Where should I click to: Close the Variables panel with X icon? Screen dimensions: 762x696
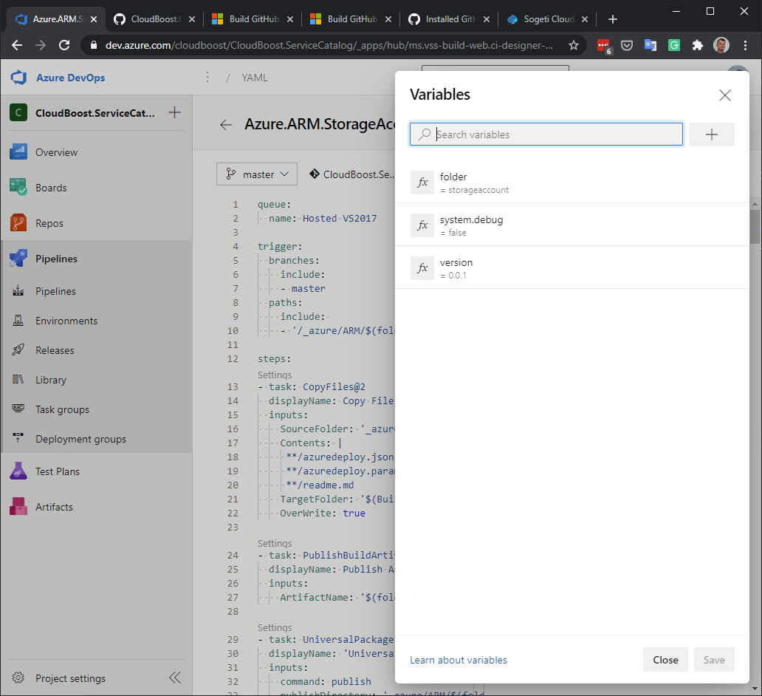pos(724,95)
